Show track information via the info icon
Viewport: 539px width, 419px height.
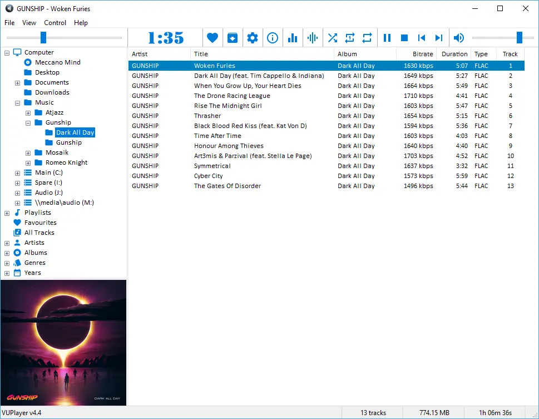[x=272, y=37]
